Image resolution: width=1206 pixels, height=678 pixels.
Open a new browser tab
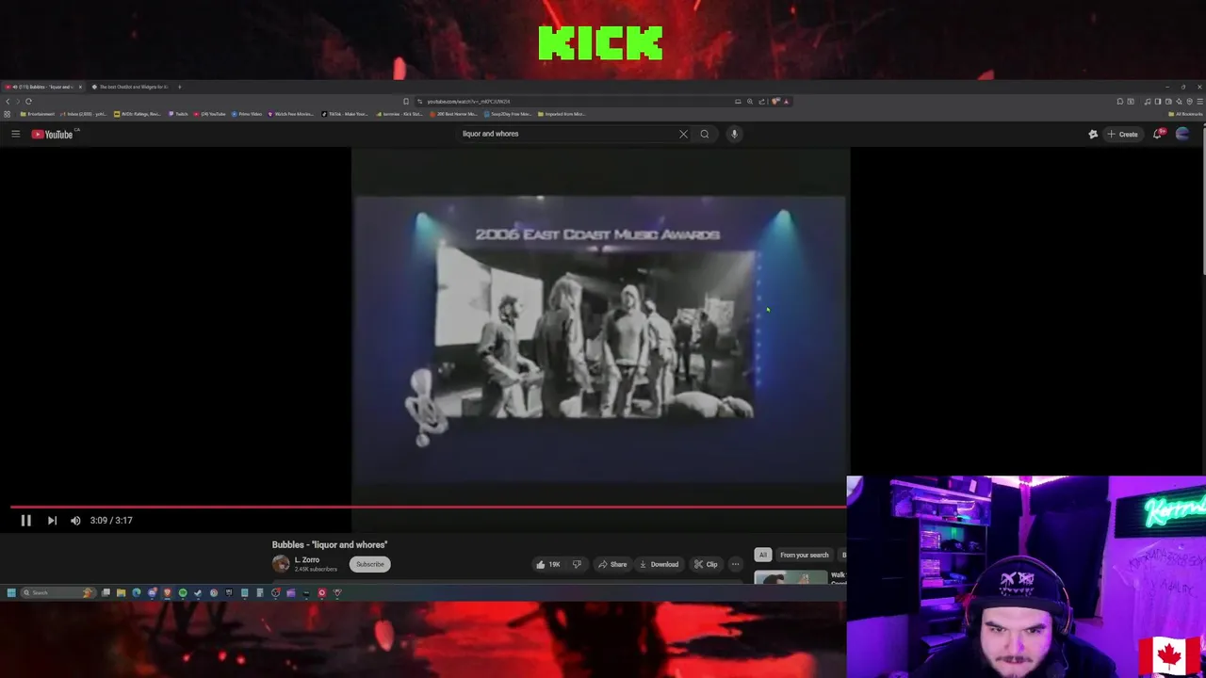click(x=179, y=87)
